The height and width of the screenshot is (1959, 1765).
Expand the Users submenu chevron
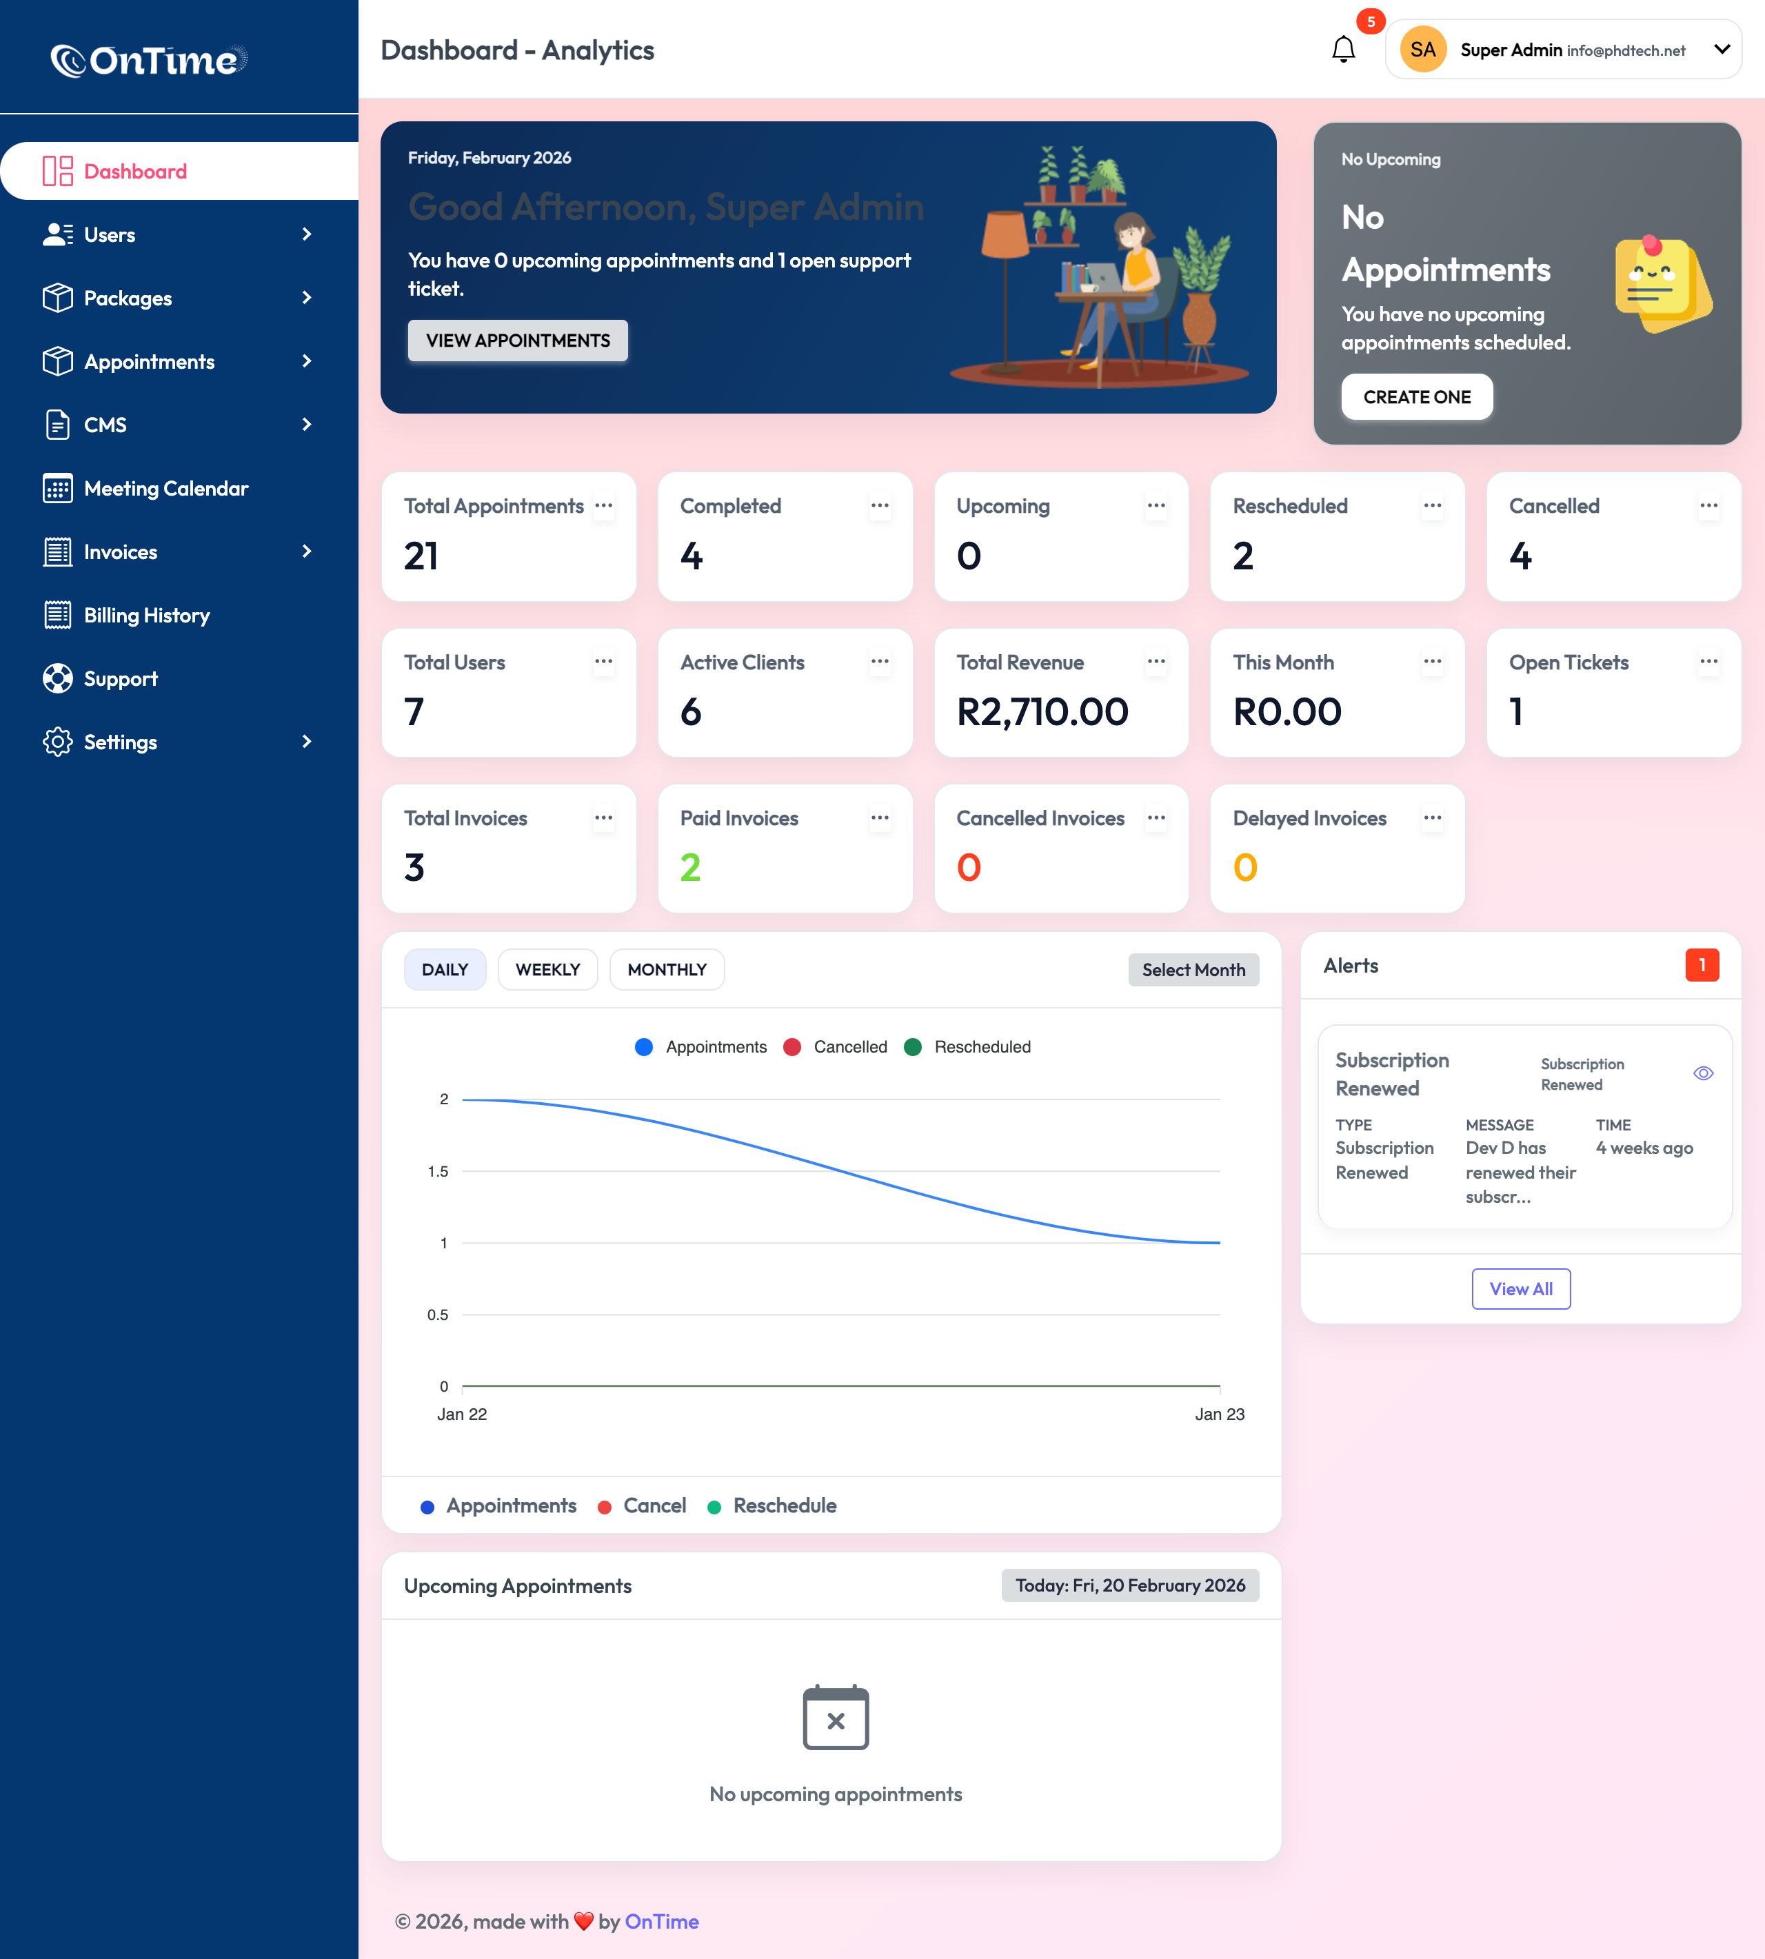pos(306,234)
